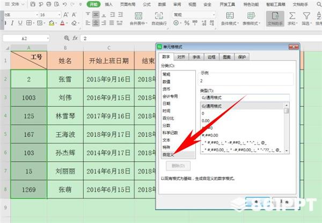Image resolution: width=322 pixels, height=223 pixels.
Task: Click the Merge and Center icon
Action: (138, 16)
